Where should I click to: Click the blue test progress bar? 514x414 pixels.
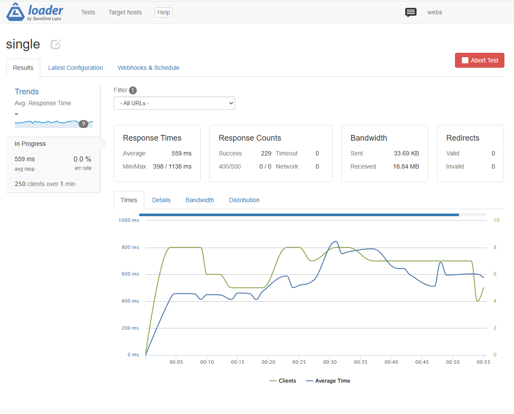click(x=299, y=215)
